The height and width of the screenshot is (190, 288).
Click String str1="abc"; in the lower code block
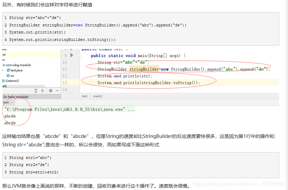30,158
